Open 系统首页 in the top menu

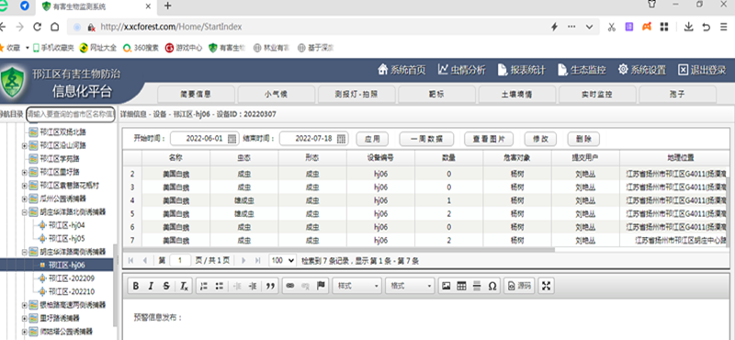click(401, 70)
